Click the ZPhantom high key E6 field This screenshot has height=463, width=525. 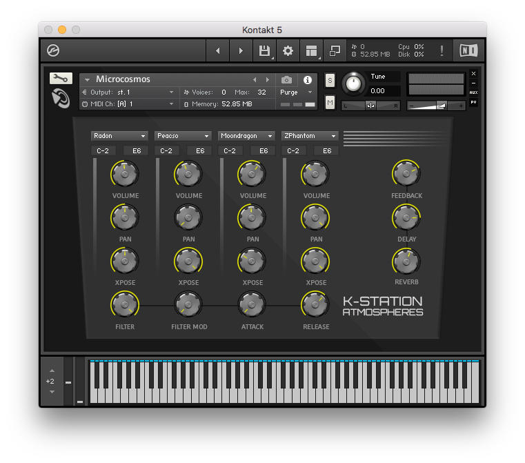(x=327, y=151)
